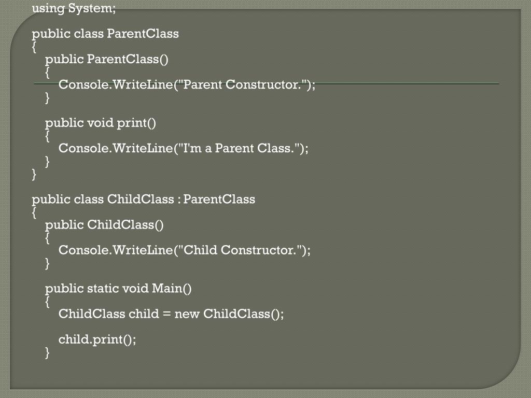Screen dimensions: 531x398
Task: Select the 'public class ParentClass' declaration
Action: click(105, 34)
